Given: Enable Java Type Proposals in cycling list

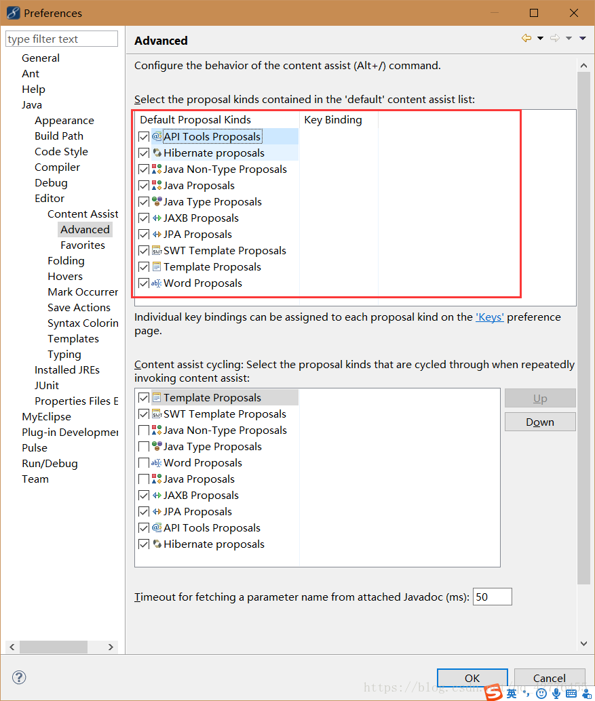Looking at the screenshot, I should pyautogui.click(x=144, y=447).
